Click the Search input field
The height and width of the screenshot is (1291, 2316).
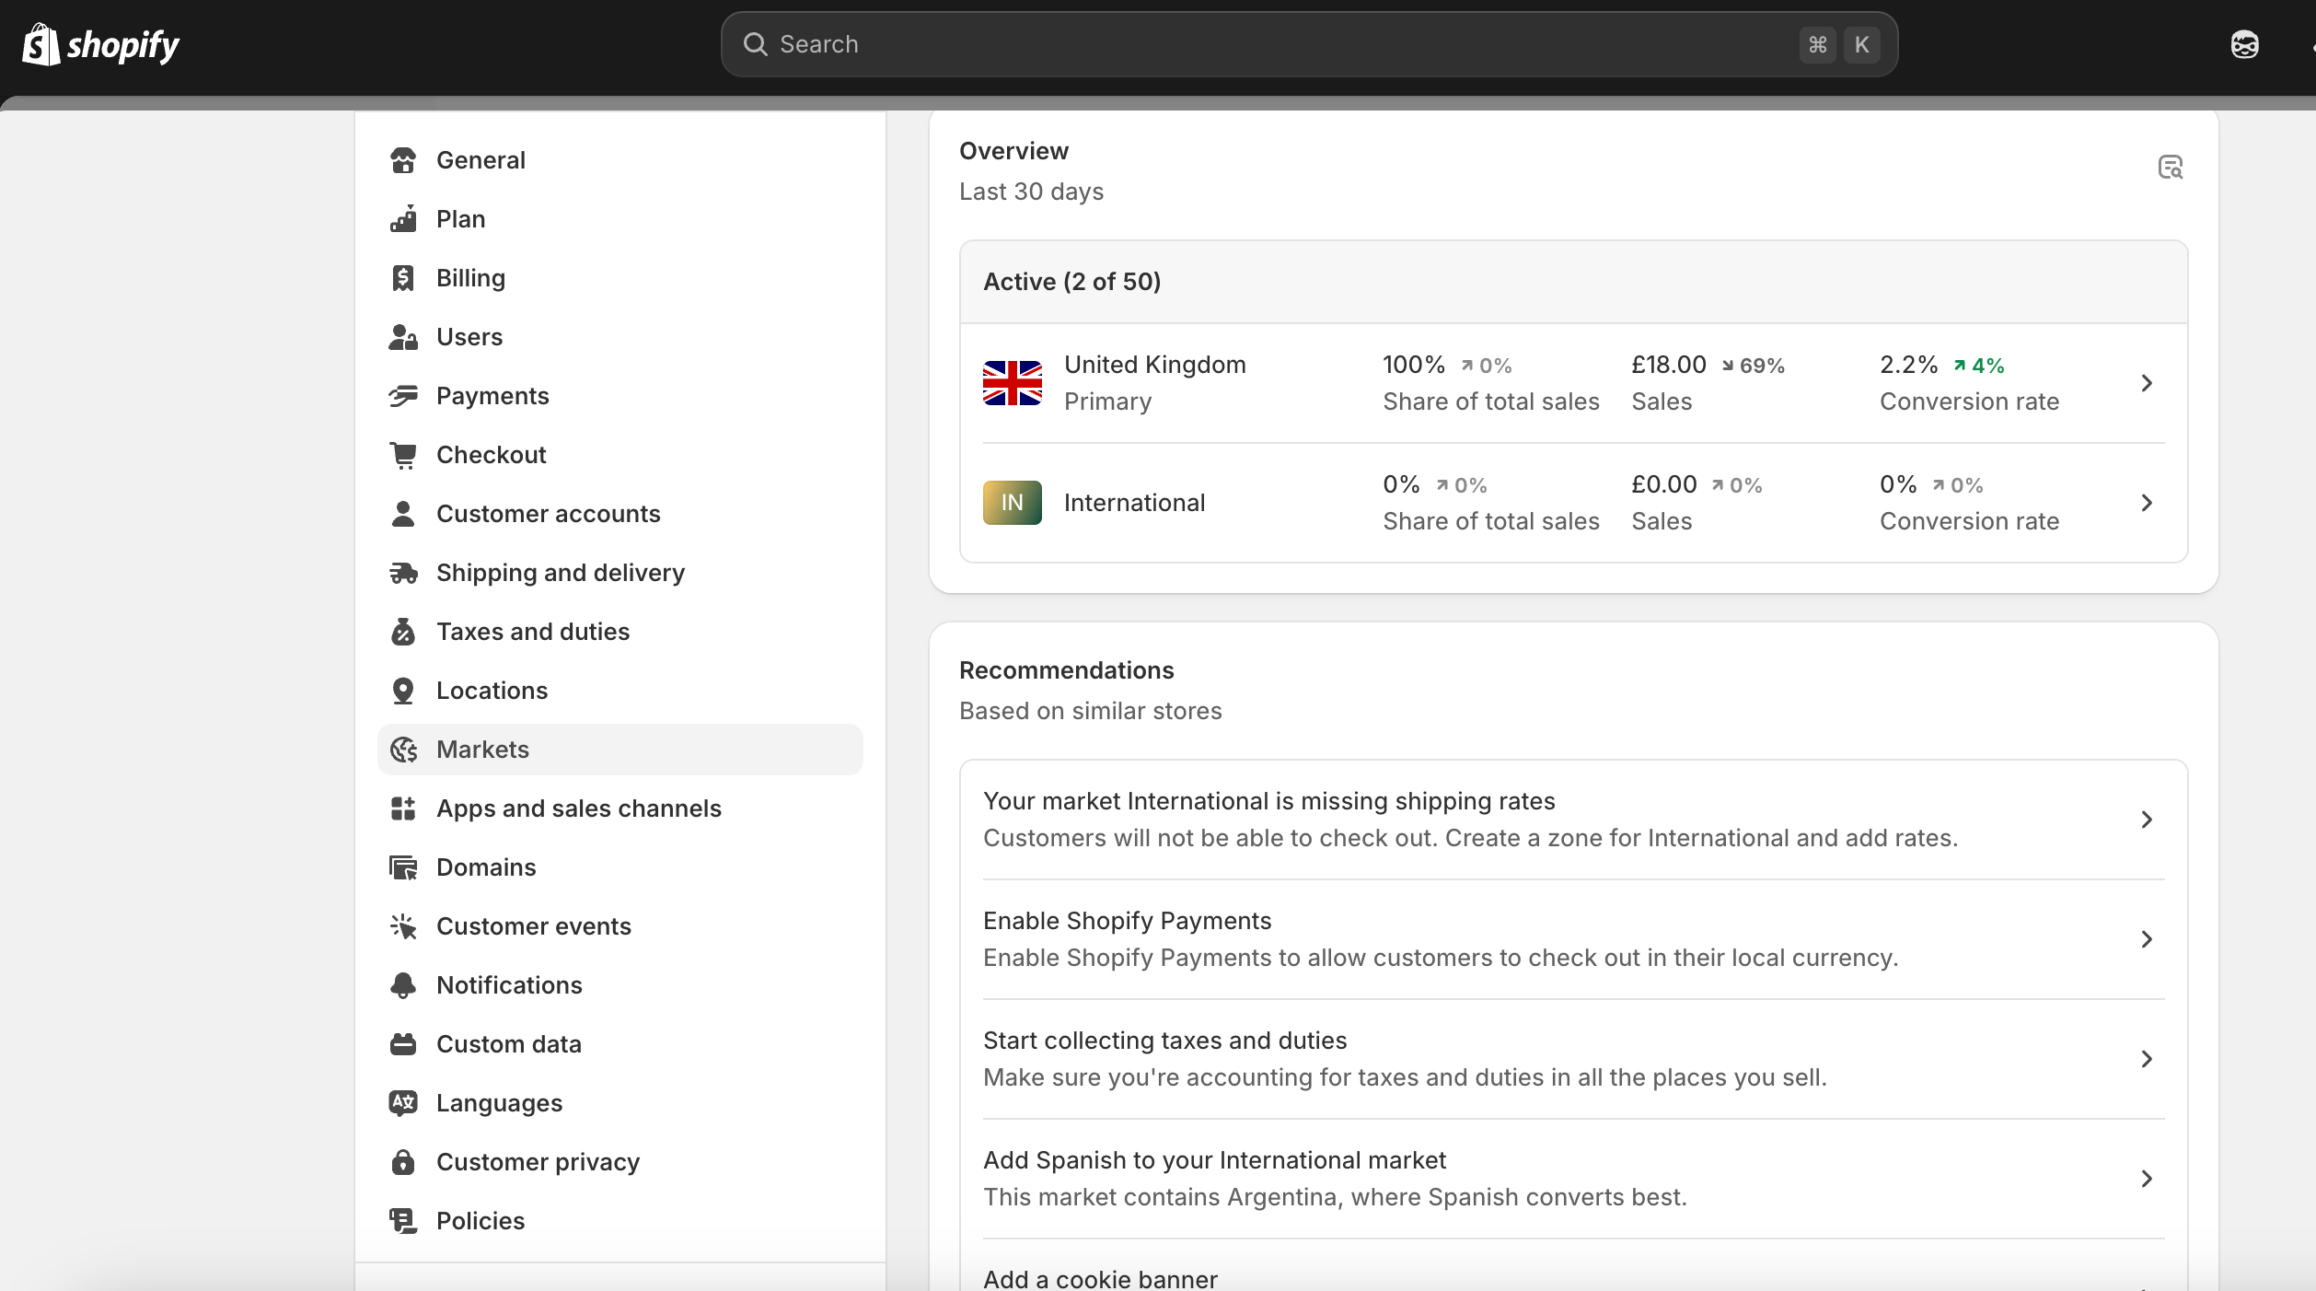pos(1309,44)
